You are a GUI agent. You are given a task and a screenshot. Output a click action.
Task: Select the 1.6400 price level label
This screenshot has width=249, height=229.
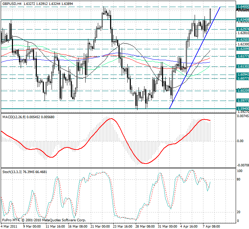pyautogui.click(x=243, y=7)
